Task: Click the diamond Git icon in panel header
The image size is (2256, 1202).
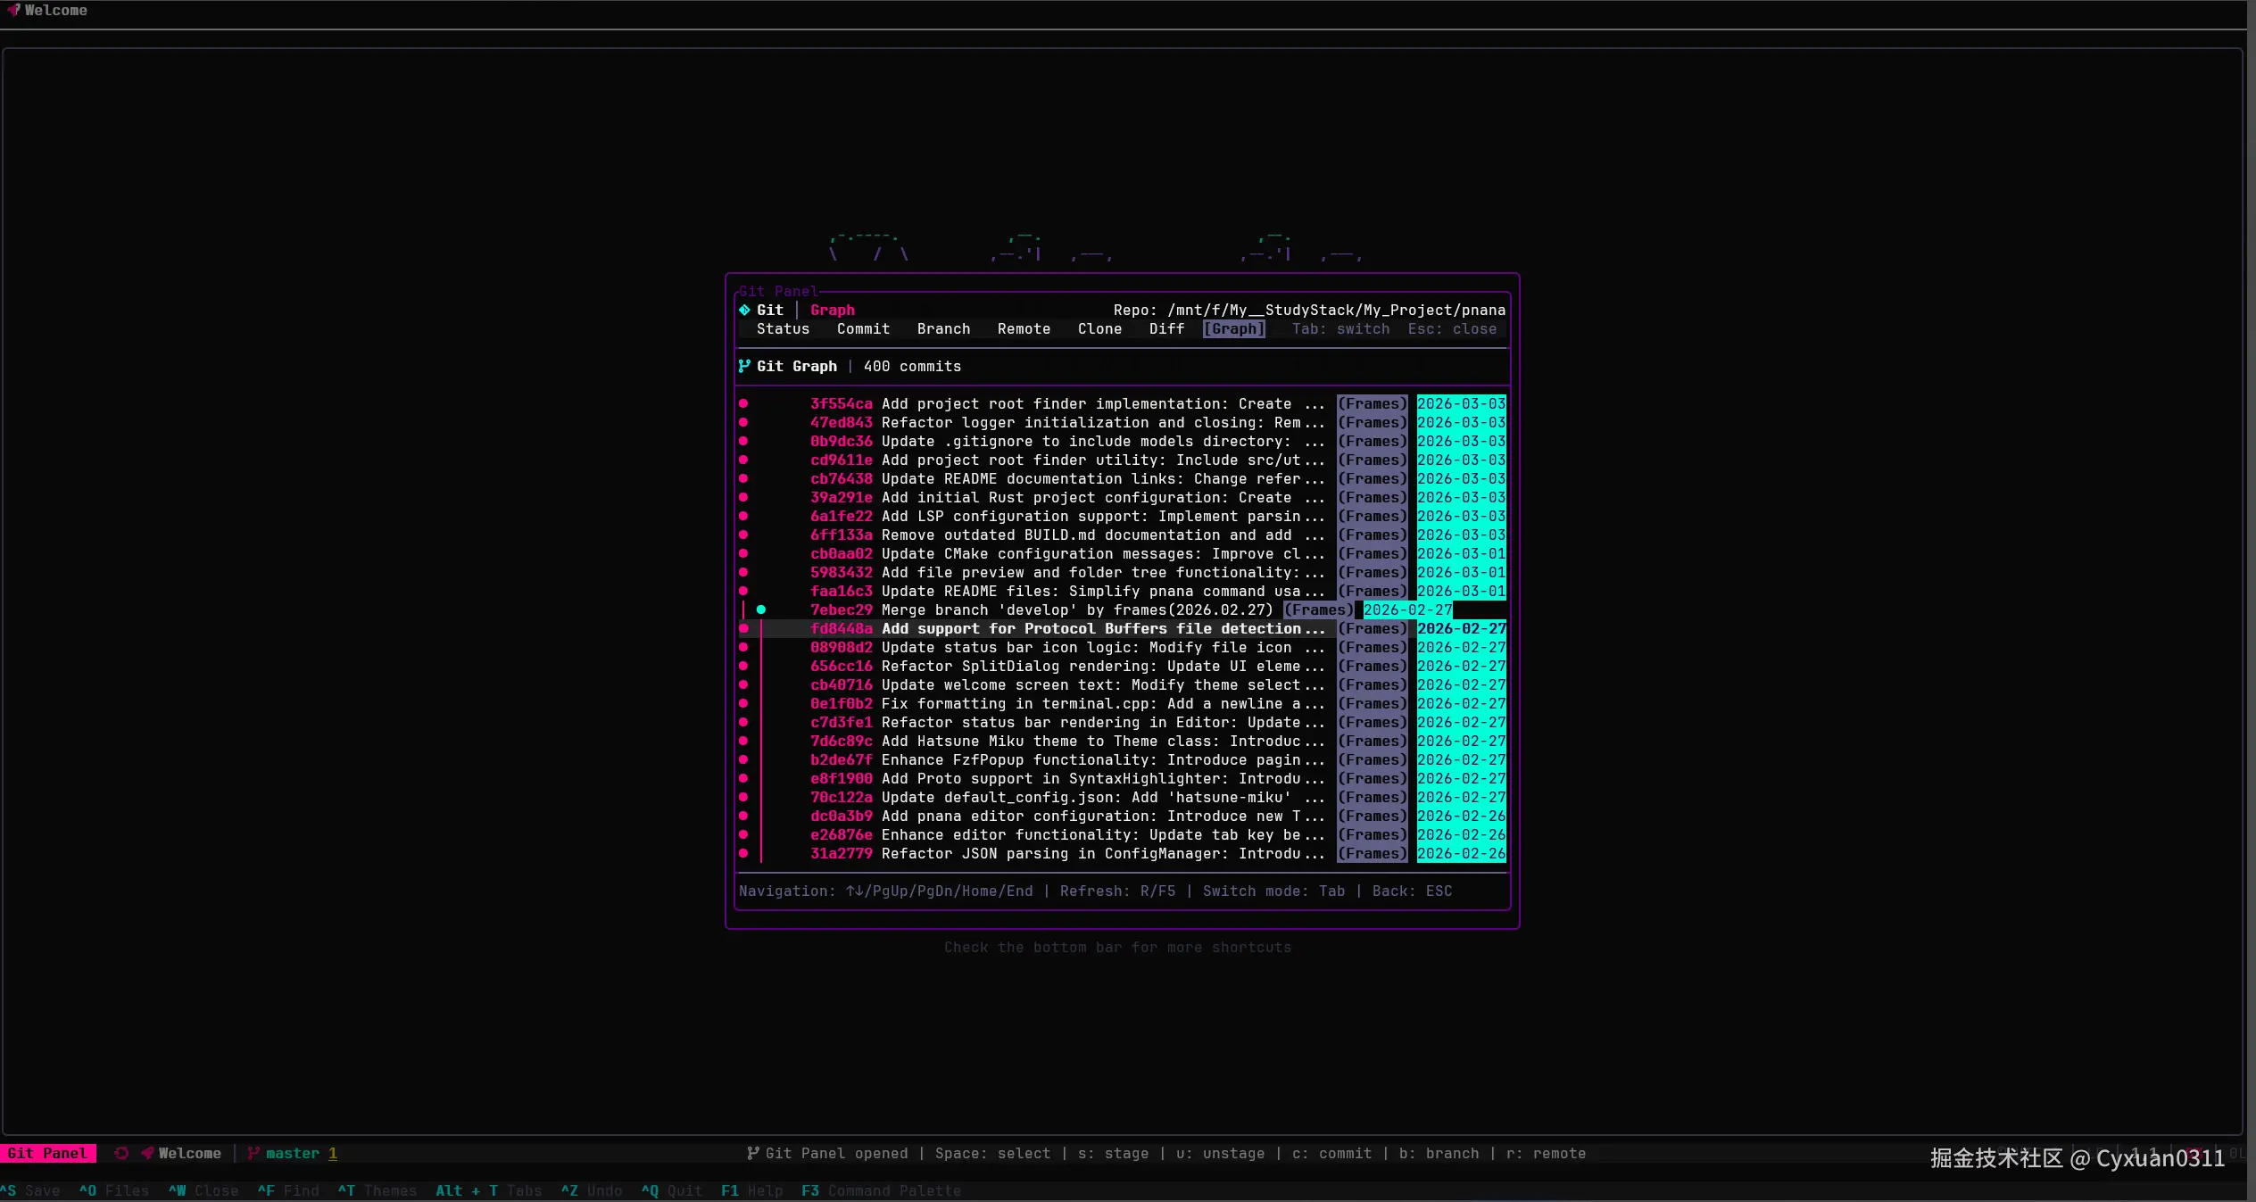Action: click(744, 310)
